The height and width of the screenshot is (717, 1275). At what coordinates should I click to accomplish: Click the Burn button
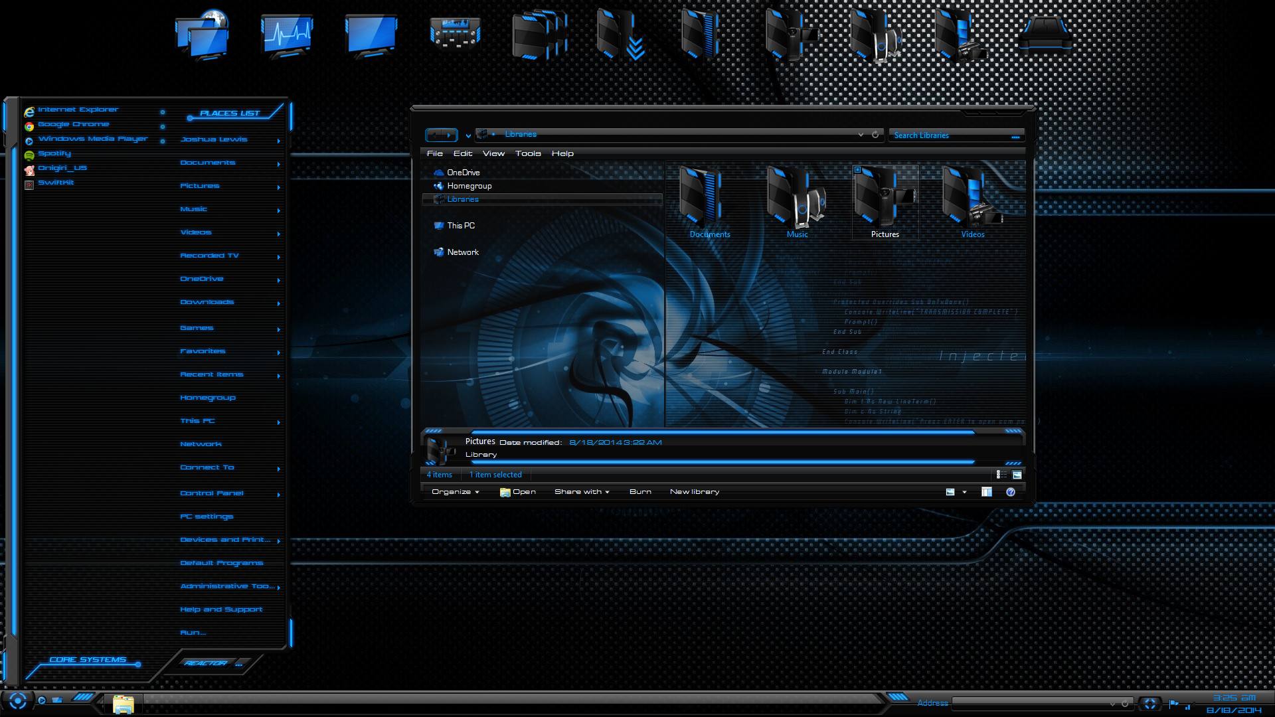point(640,492)
